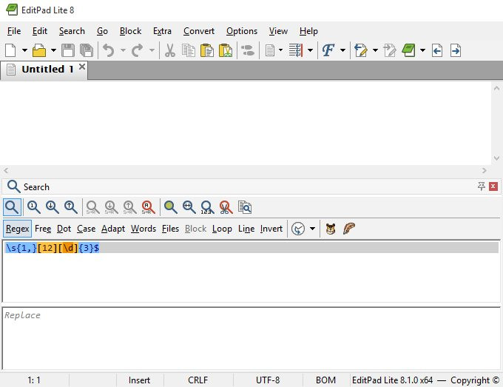Expand the Open file dropdown arrow
503x387 pixels.
(53, 50)
